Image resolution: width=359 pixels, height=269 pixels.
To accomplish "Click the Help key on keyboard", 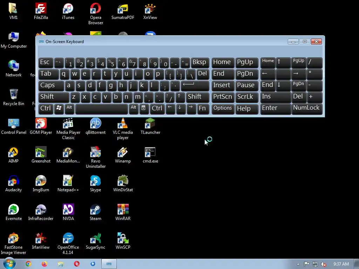I will click(x=246, y=109).
